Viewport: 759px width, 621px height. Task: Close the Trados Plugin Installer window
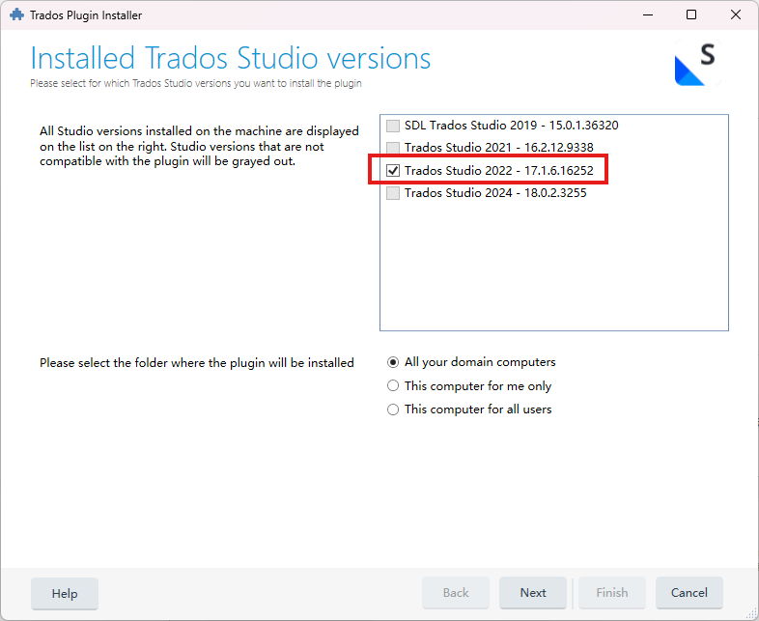click(736, 15)
